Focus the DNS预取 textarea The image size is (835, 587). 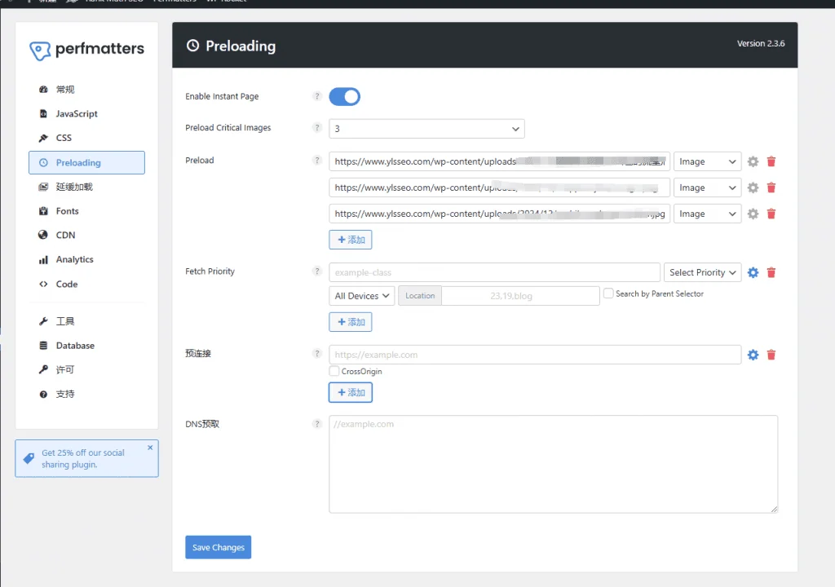[x=554, y=465]
